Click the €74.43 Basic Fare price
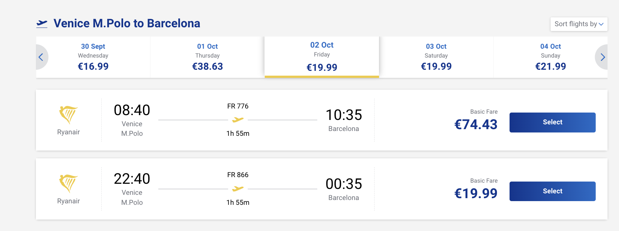Screen dimensions: 619x231 [x=476, y=125]
